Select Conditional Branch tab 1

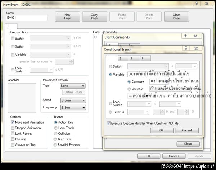tap(112, 58)
